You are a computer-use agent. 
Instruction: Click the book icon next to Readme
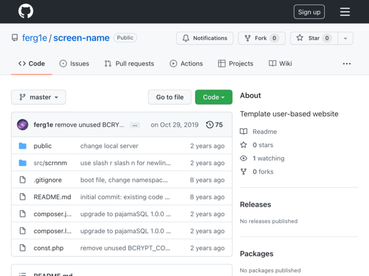(243, 132)
